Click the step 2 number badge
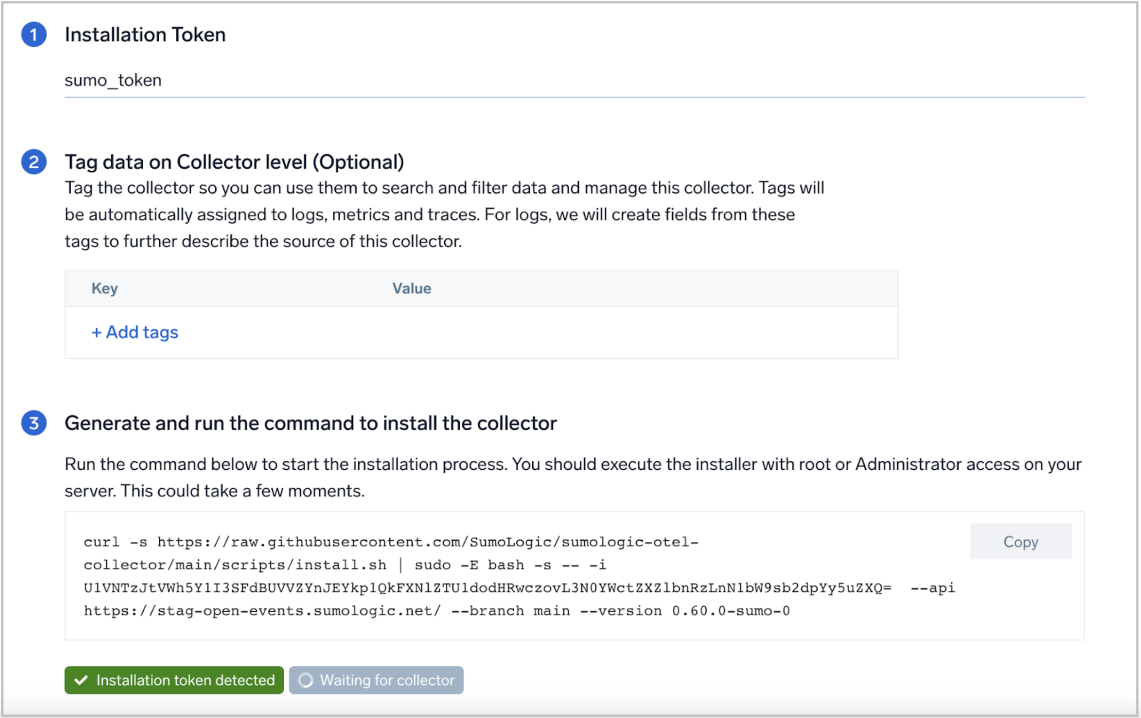The width and height of the screenshot is (1141, 718). coord(34,162)
